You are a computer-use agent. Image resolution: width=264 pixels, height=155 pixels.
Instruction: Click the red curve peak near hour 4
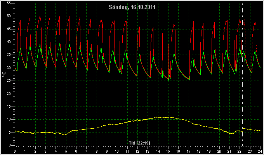click(59, 16)
